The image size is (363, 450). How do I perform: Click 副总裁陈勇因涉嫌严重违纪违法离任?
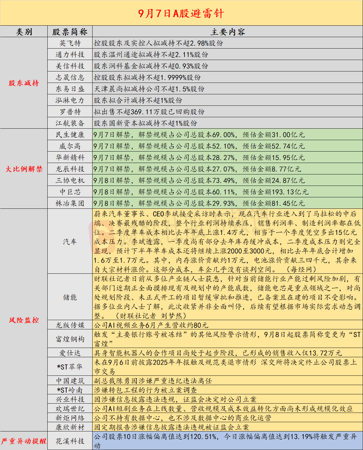click(x=153, y=381)
